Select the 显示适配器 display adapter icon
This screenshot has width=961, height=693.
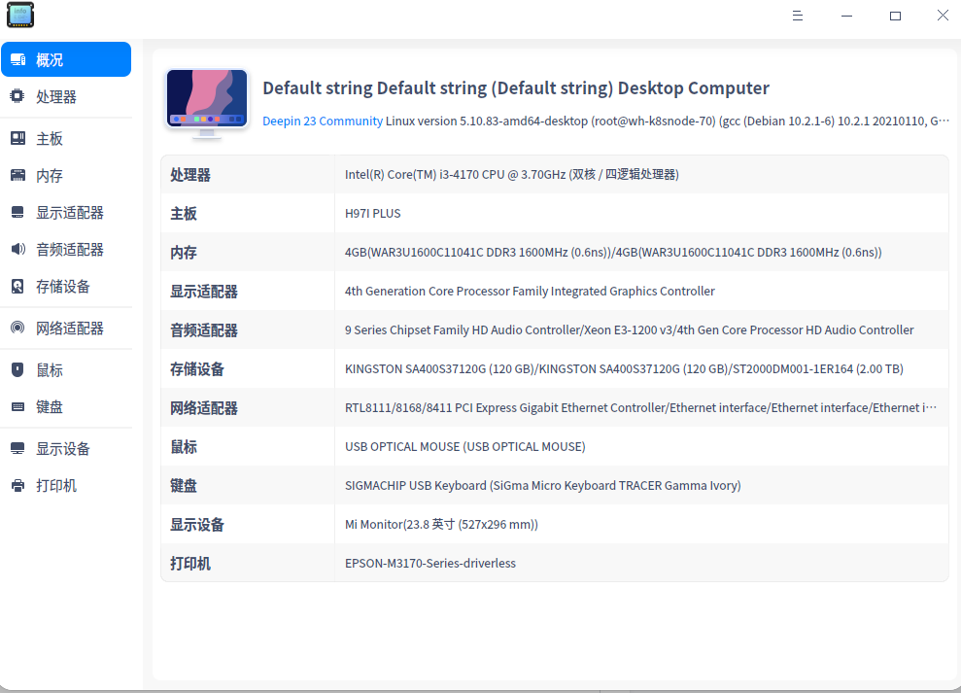[x=17, y=212]
